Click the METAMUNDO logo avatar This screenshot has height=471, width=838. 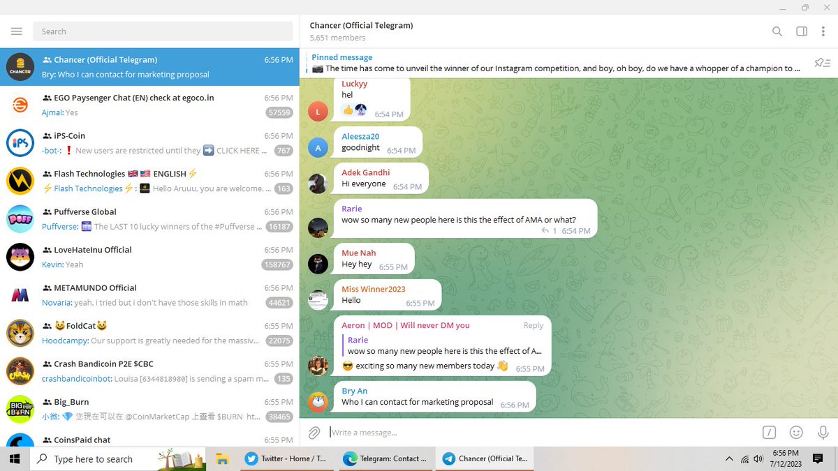(20, 295)
